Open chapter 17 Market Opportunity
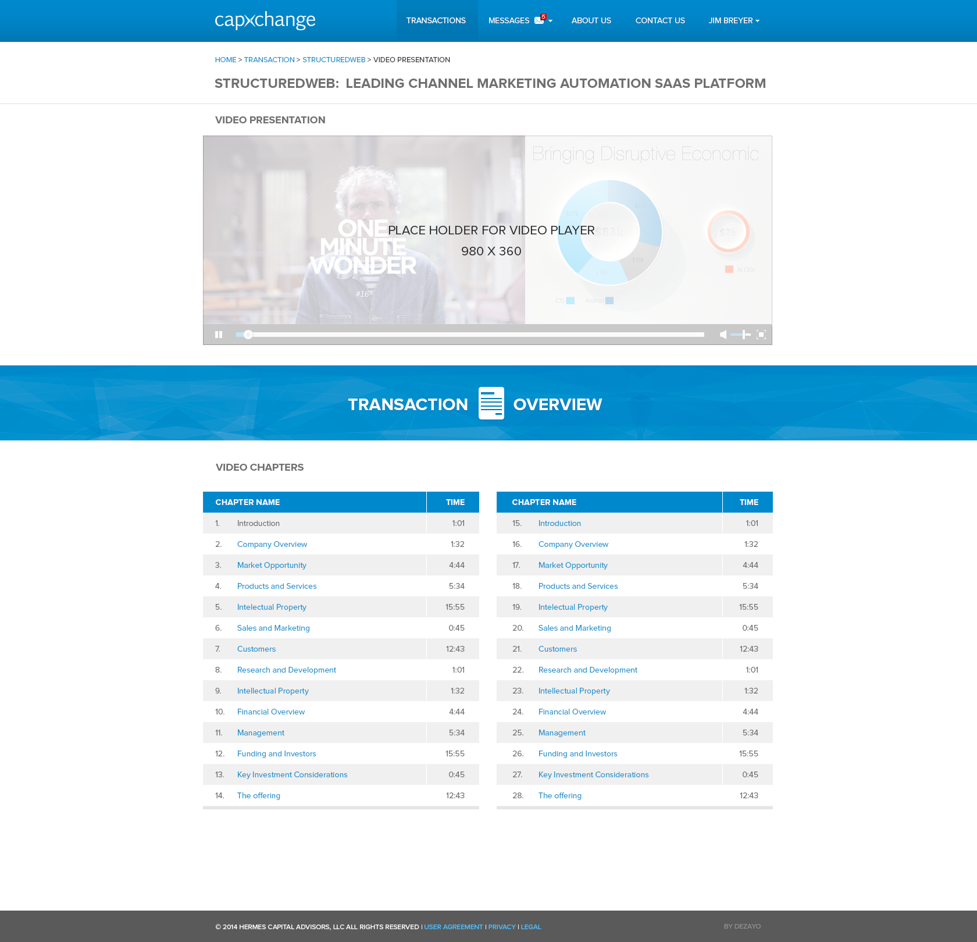 (573, 565)
